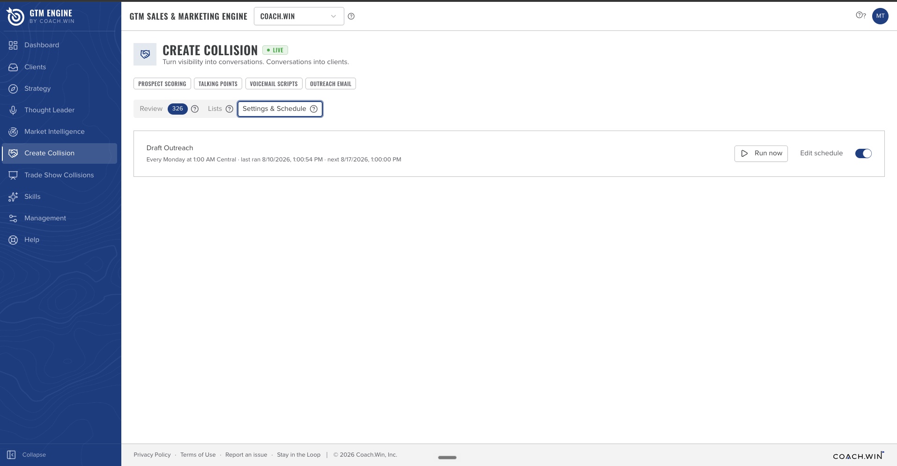
Task: Expand the dropdown chevron beside COACH.WIN
Action: (334, 16)
